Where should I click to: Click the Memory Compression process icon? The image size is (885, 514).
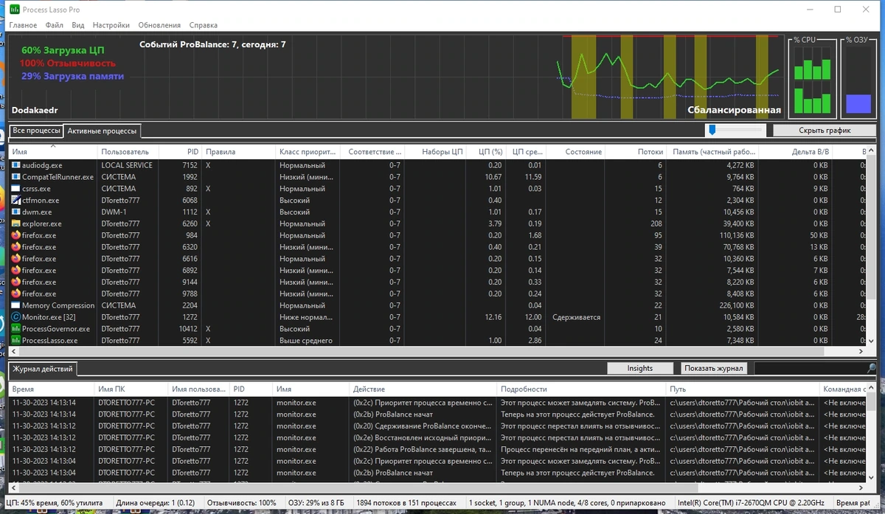point(15,305)
